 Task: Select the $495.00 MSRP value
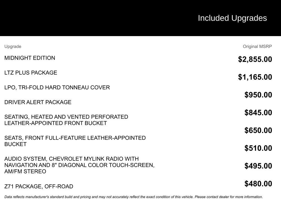coord(258,166)
